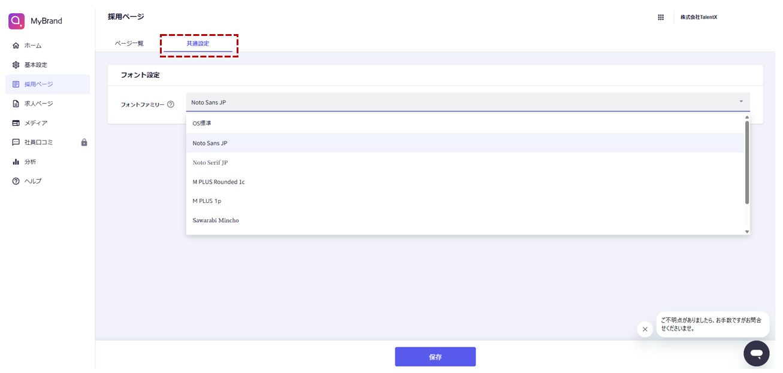Image resolution: width=783 pixels, height=373 pixels.
Task: Select M PLUS Rounded 1c option
Action: 219,182
